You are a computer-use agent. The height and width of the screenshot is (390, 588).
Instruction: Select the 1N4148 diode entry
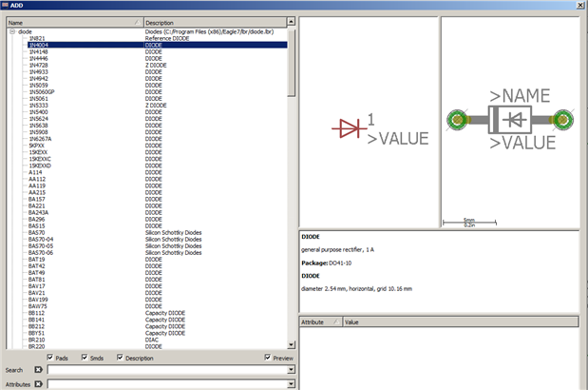click(39, 51)
